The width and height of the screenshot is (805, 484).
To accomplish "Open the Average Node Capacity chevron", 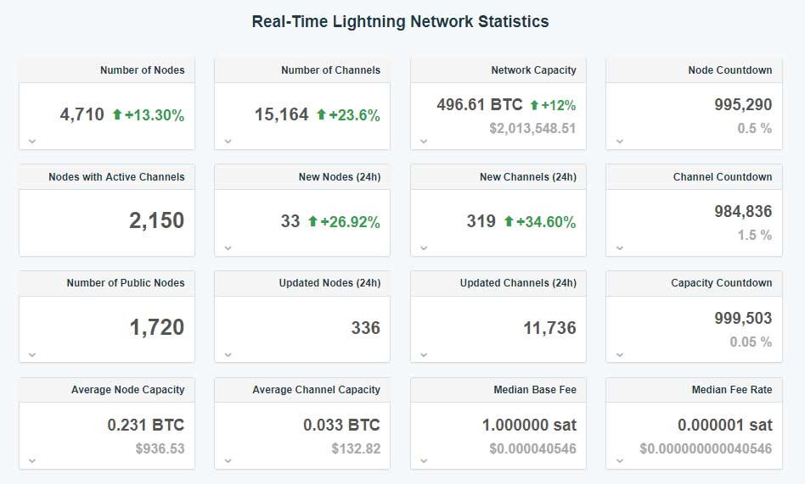I will pos(32,460).
